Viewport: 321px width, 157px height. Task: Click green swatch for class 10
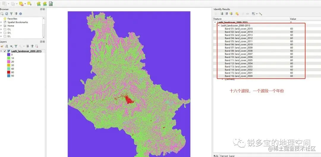(9, 58)
